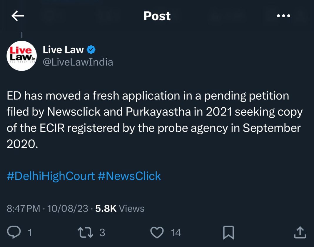Tap the Post header title
This screenshot has width=314, height=247.
pyautogui.click(x=157, y=16)
